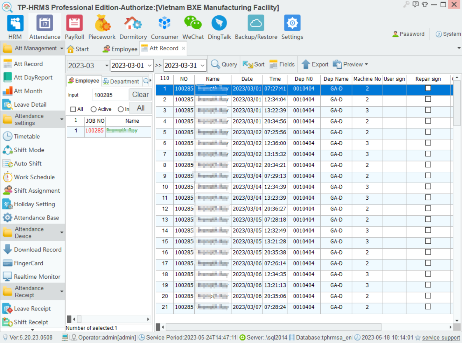Viewport: 462px width, 343px height.
Task: Open Shift Assignment
Action: tap(37, 191)
